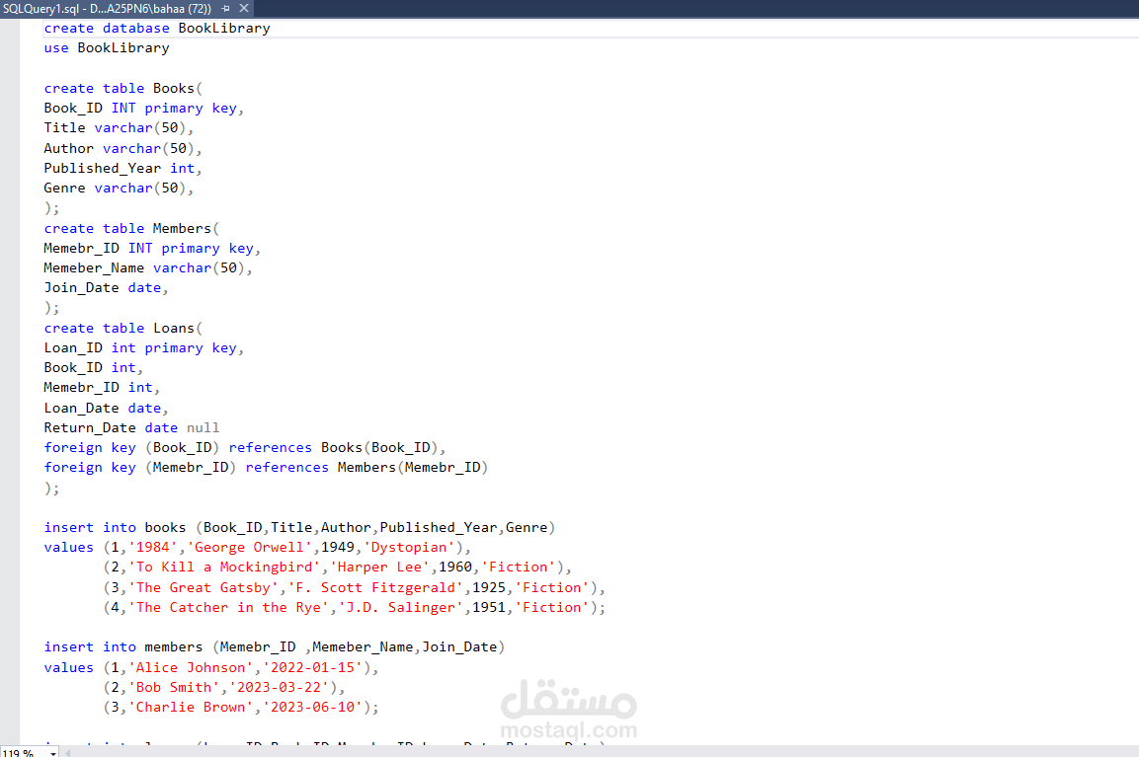This screenshot has height=757, width=1139.
Task: Click the 'Published_Year int' column definition
Action: [x=122, y=169]
